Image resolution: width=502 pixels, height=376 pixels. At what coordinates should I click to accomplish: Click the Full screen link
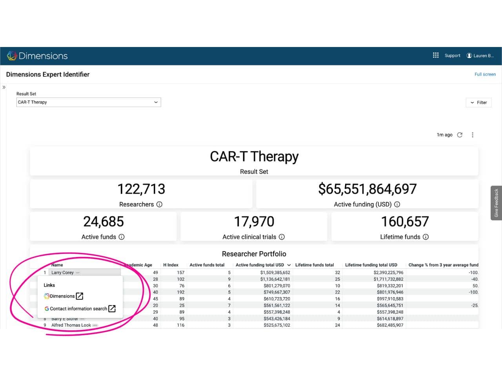pyautogui.click(x=485, y=74)
